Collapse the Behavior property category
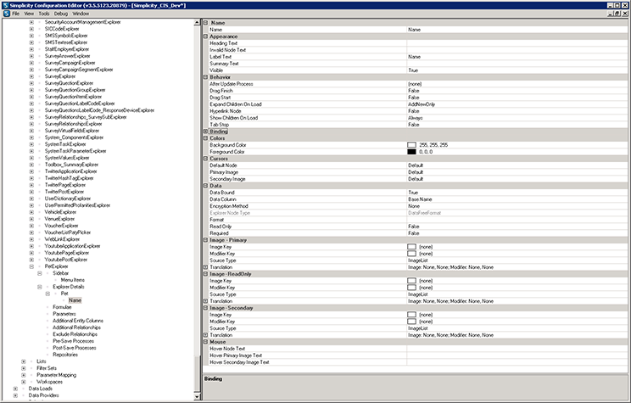Image resolution: width=631 pixels, height=403 pixels. tap(205, 77)
